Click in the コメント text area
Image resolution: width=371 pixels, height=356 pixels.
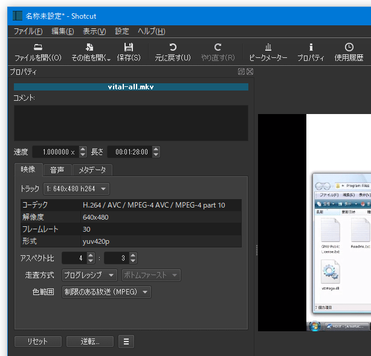(131, 123)
